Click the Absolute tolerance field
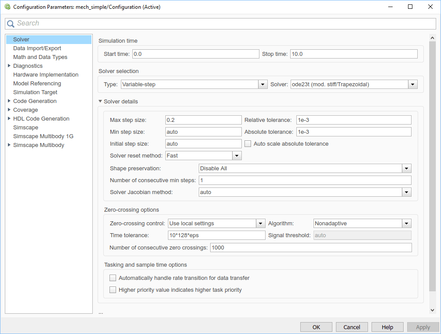Screen dimensions: 441x334 click(354, 132)
